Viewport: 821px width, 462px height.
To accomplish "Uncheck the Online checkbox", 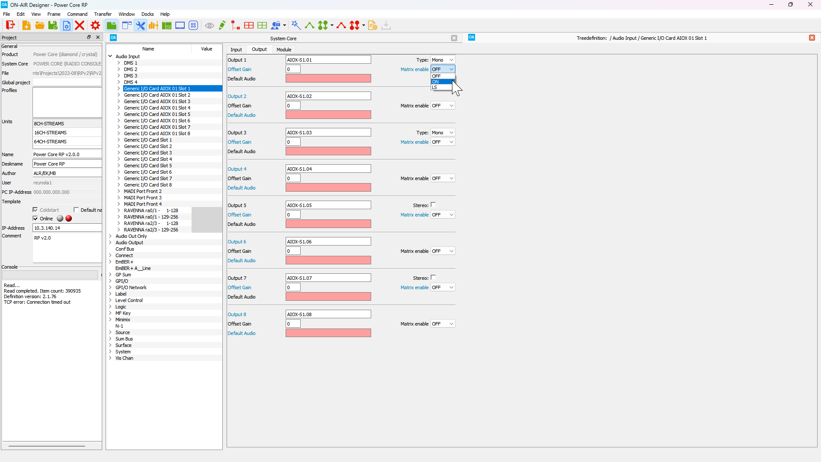I will pos(35,219).
